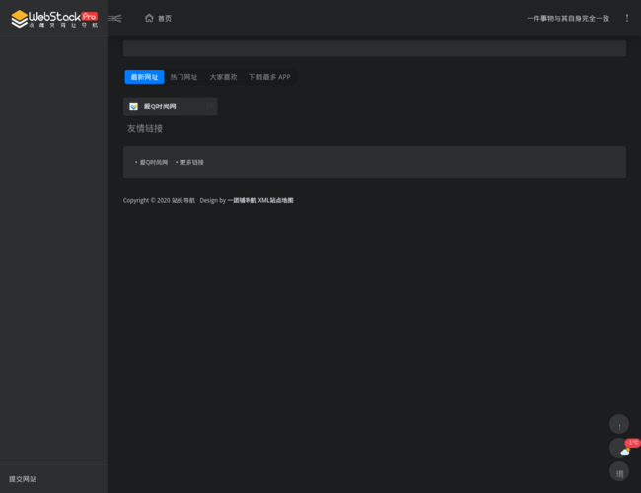Click 更多链接 for more friend links
This screenshot has width=641, height=493.
[191, 162]
